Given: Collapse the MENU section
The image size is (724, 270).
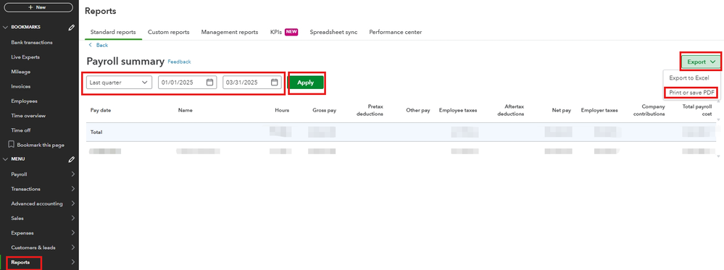Looking at the screenshot, I should [6, 159].
